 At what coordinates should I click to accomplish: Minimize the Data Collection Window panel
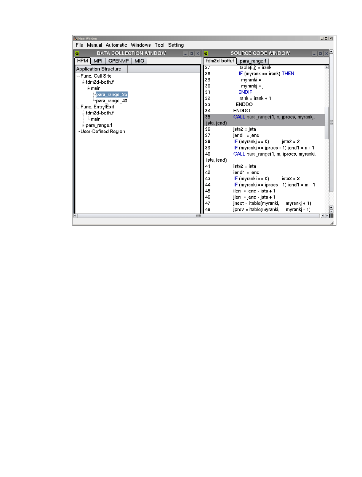click(186, 54)
